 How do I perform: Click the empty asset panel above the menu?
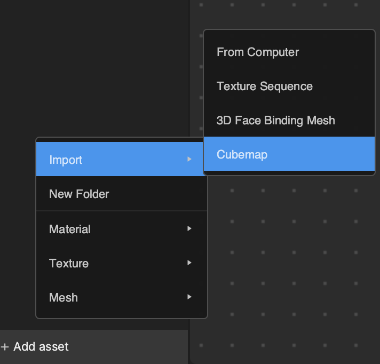94,68
